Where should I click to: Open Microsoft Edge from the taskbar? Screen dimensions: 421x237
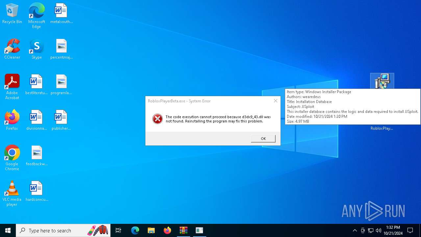[135, 230]
